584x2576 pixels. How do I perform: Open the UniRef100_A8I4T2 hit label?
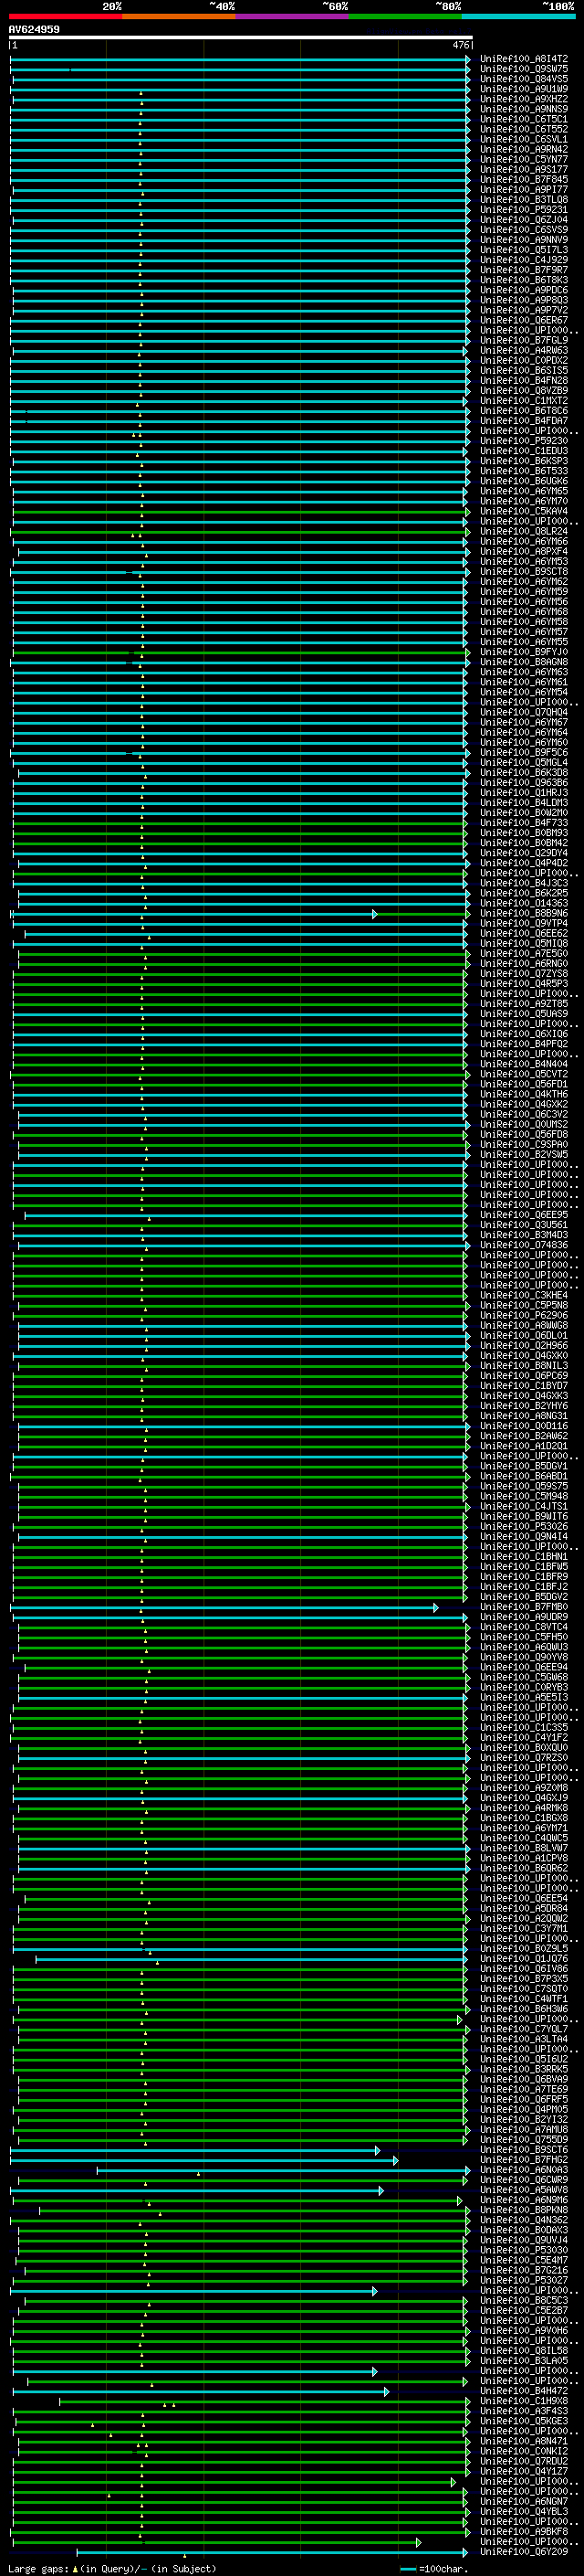click(524, 59)
